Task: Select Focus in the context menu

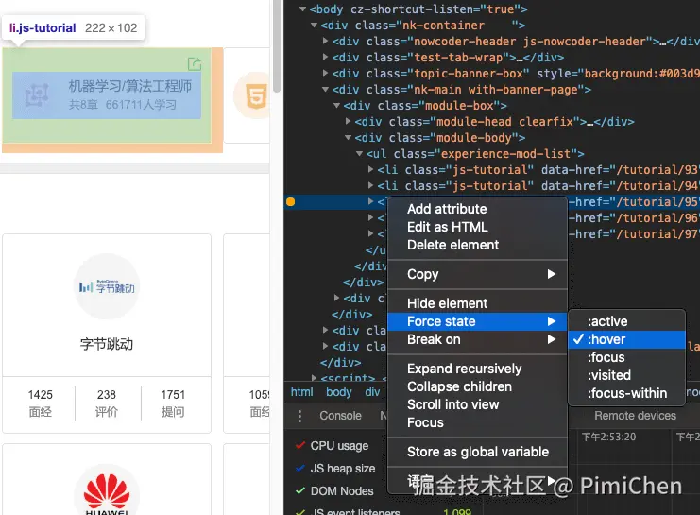Action: tap(477, 422)
